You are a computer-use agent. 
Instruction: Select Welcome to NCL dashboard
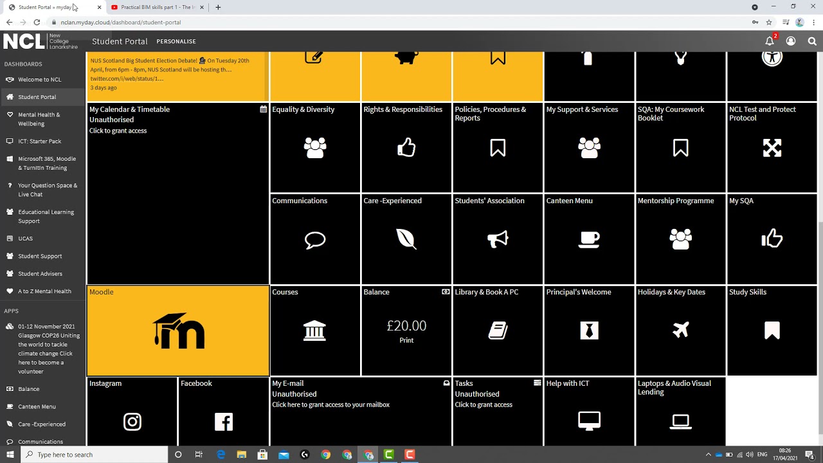click(42, 80)
